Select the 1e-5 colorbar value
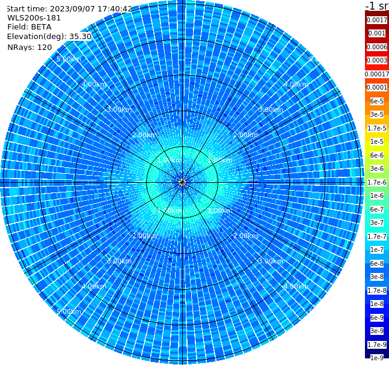The height and width of the screenshot is (365, 389). pyautogui.click(x=377, y=141)
